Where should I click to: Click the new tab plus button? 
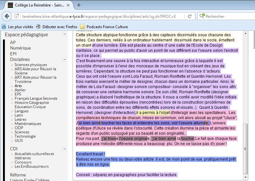79,5
